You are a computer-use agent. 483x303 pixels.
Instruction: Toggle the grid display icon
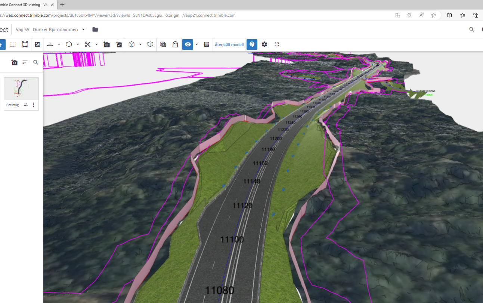pyautogui.click(x=207, y=44)
